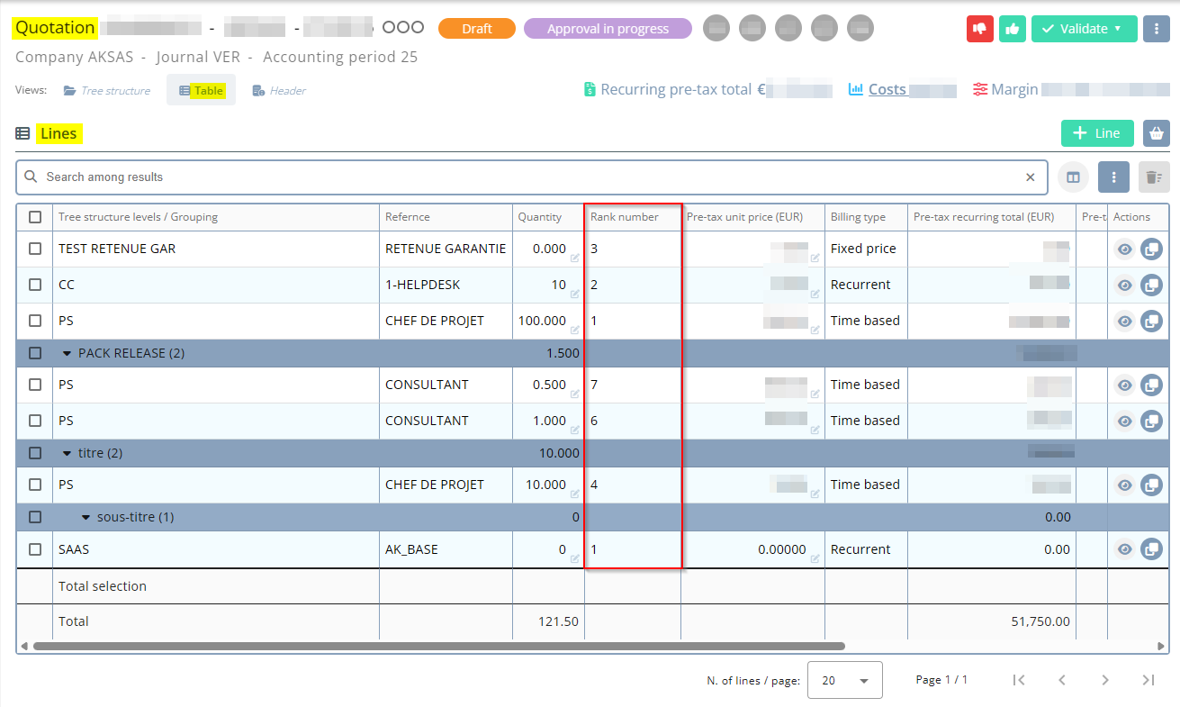Image resolution: width=1180 pixels, height=707 pixels.
Task: Switch to Header view
Action: [279, 91]
